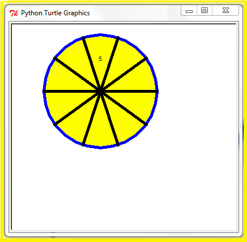
Task: Close the Python Turtle Graphics window
Action: point(225,10)
